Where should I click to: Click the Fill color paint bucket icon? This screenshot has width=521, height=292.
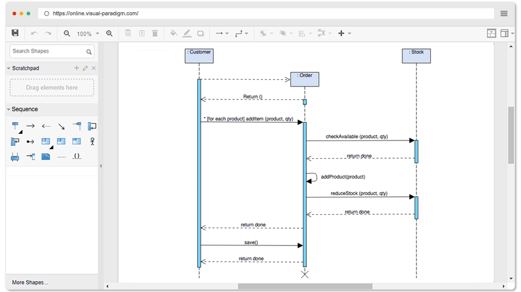click(x=173, y=33)
